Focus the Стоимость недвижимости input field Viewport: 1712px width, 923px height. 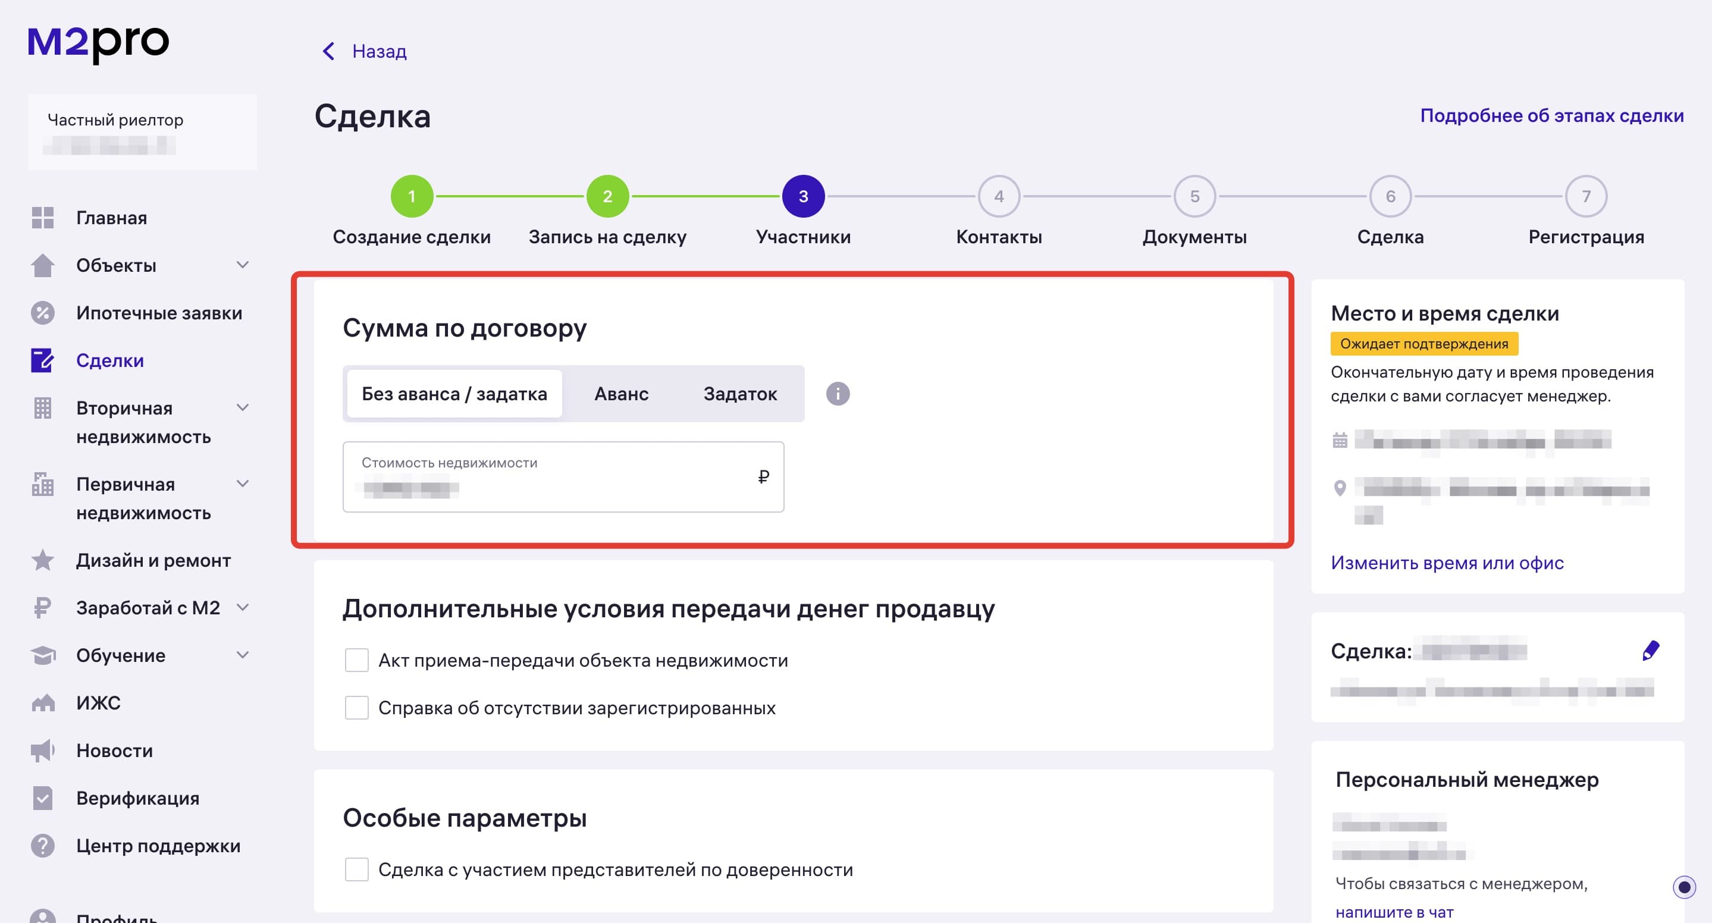tap(563, 476)
